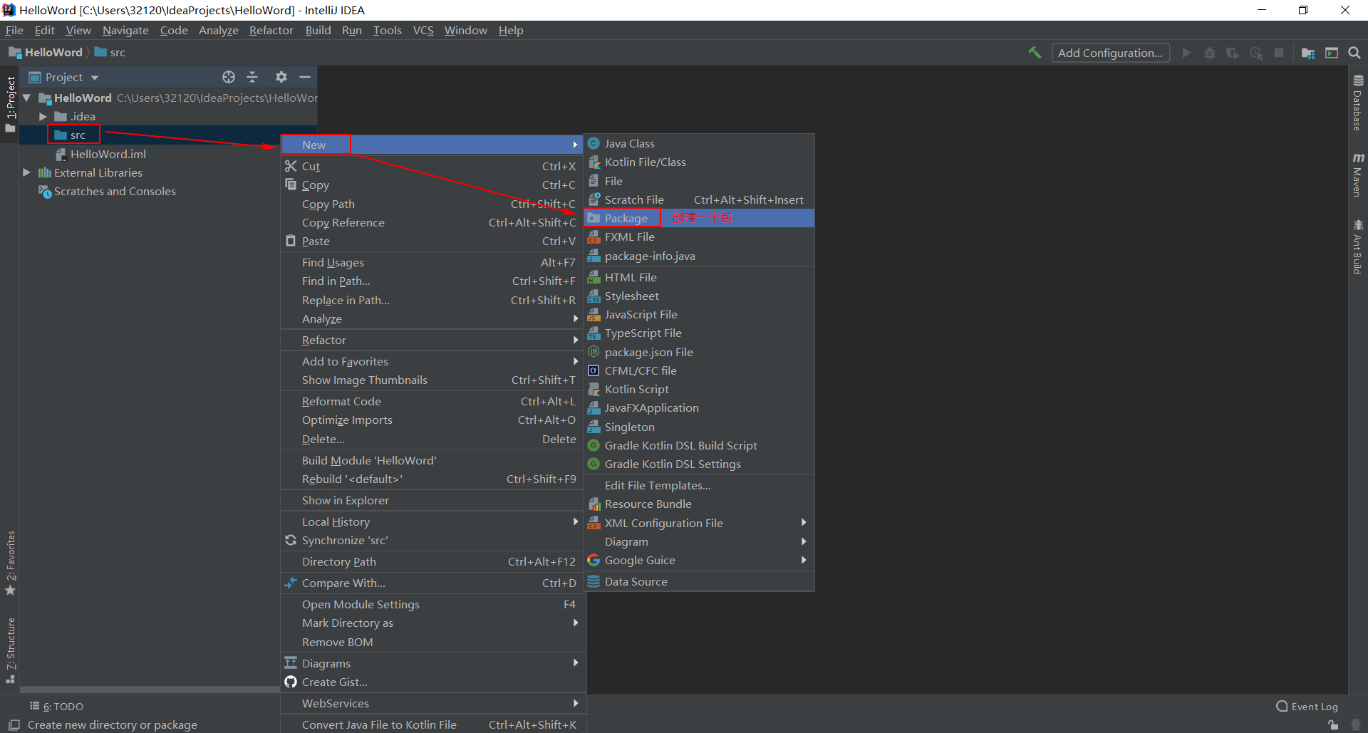1368x733 pixels.
Task: Select Data Source entry
Action: click(x=699, y=581)
